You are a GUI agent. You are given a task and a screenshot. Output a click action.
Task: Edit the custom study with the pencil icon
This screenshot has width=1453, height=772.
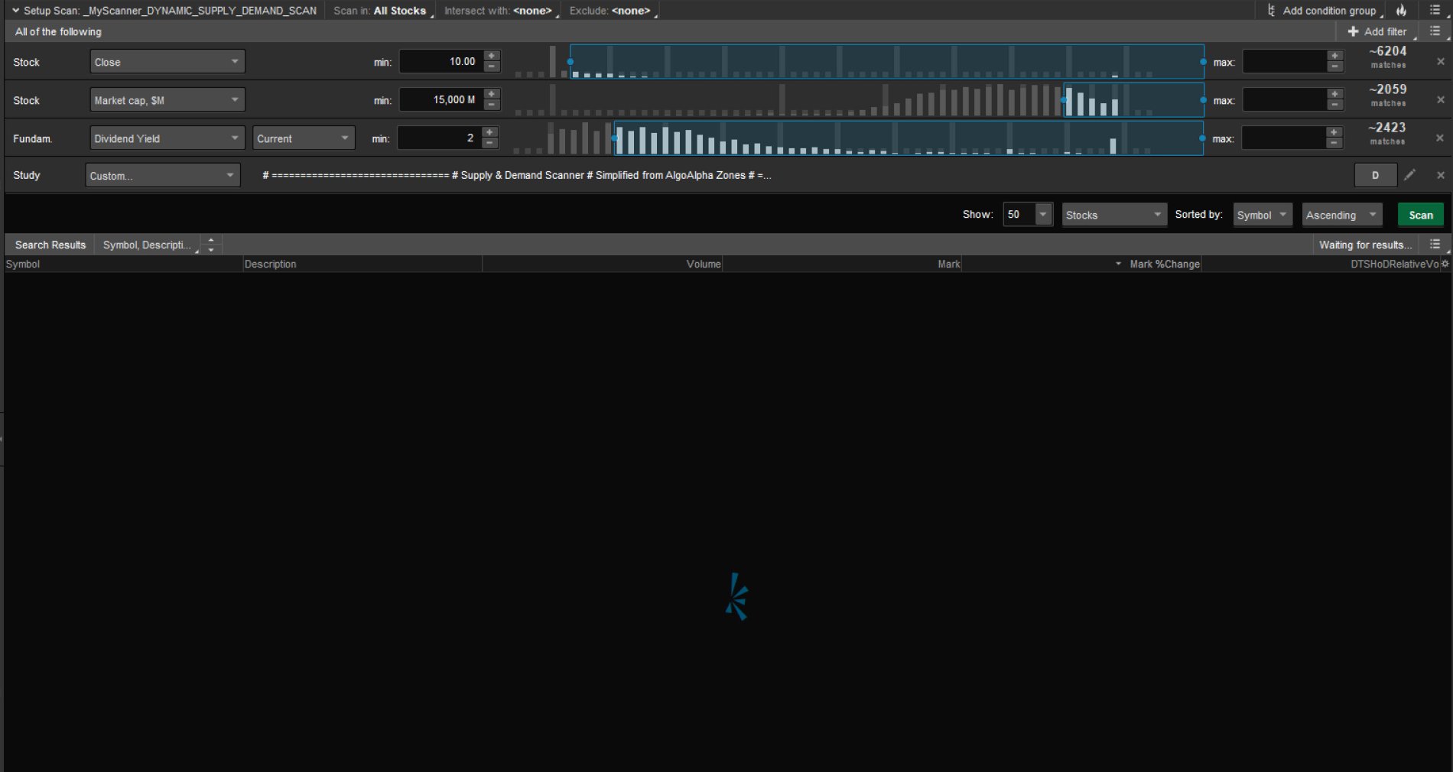(x=1409, y=175)
